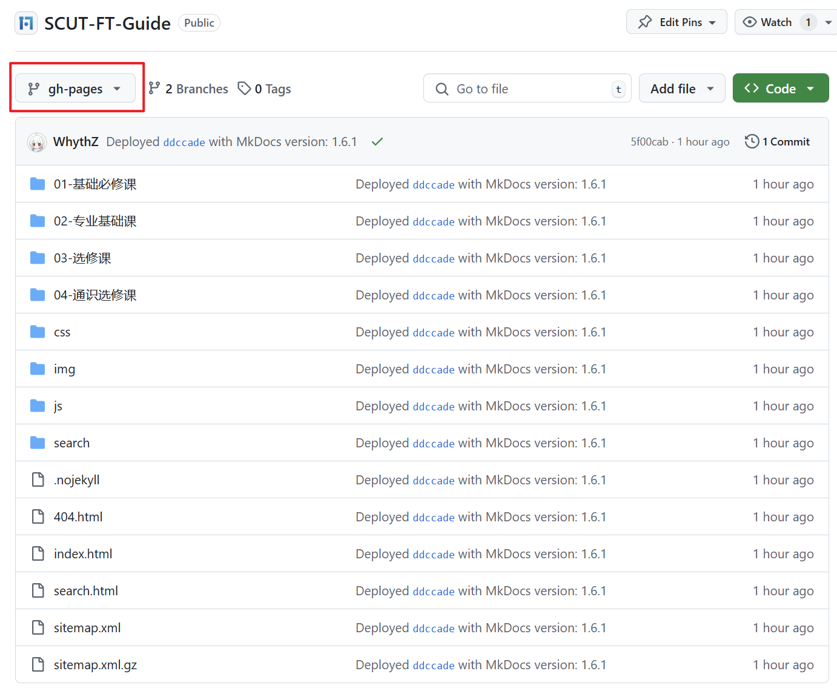This screenshot has width=837, height=688.
Task: View the 2 Branches link
Action: [x=188, y=89]
